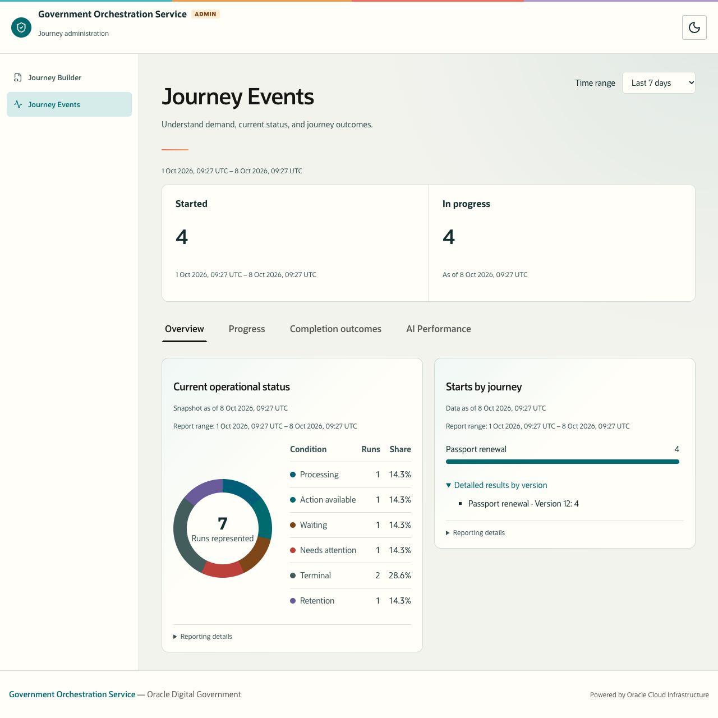Screen dimensions: 718x718
Task: Click the Terminal share value 28.6%
Action: point(400,576)
